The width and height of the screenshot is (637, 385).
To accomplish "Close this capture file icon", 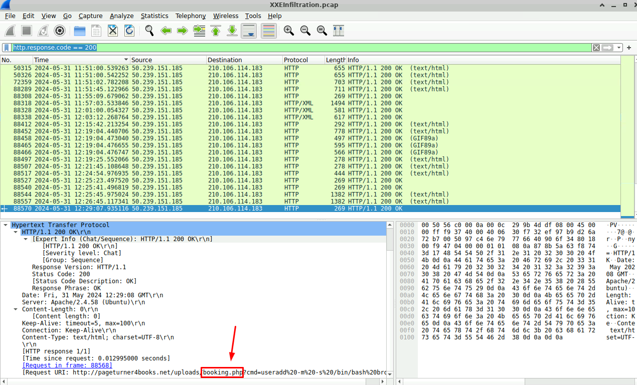I will point(113,31).
